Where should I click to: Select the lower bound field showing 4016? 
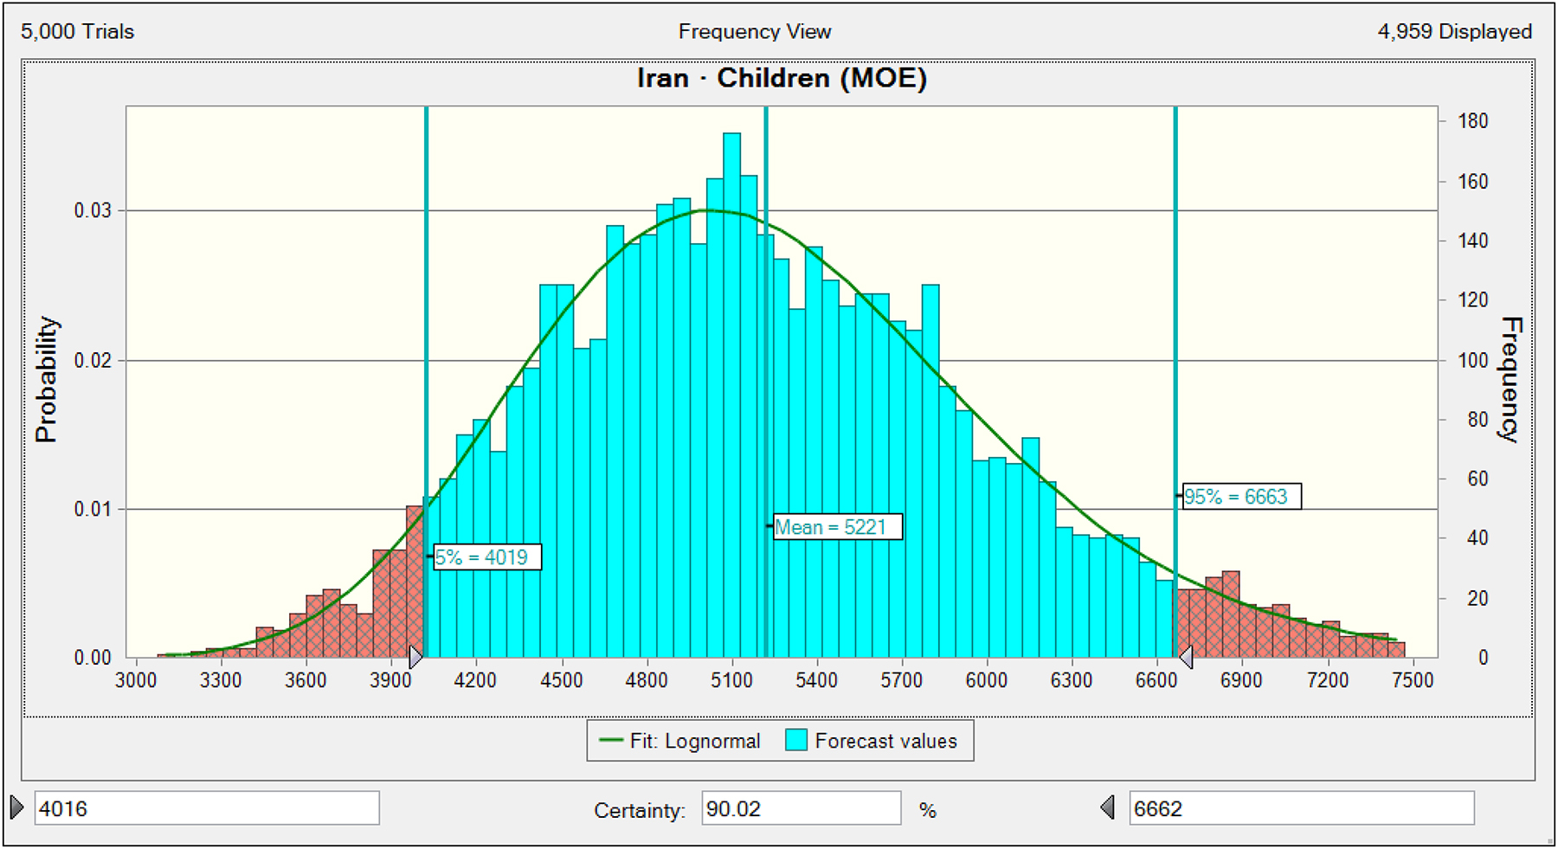[x=206, y=808]
